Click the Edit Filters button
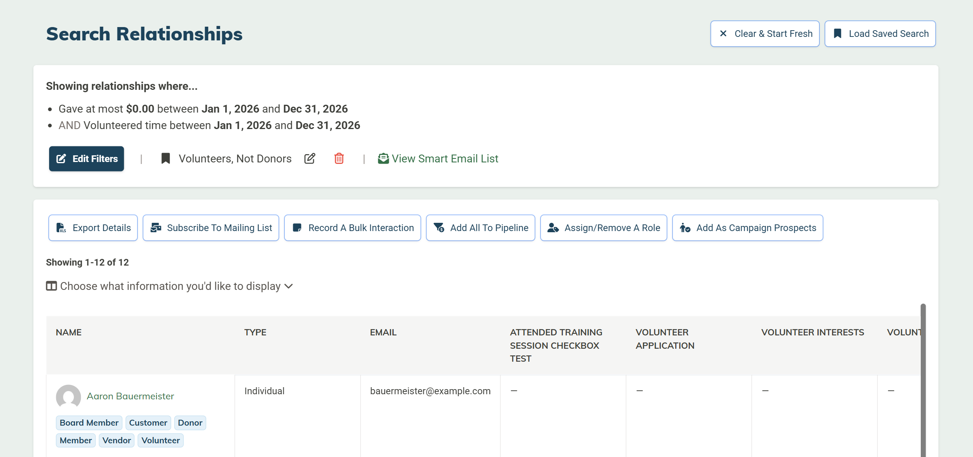 click(x=86, y=159)
